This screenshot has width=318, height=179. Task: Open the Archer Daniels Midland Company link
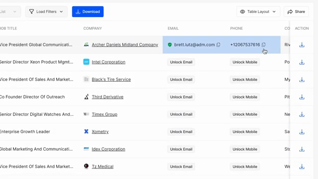[125, 45]
